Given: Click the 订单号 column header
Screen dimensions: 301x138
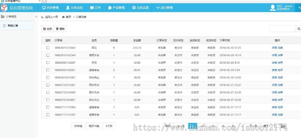Looking at the screenshot, I should coord(58,41).
